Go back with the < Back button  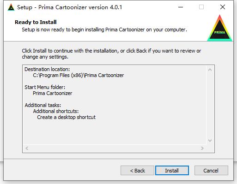[137, 170]
